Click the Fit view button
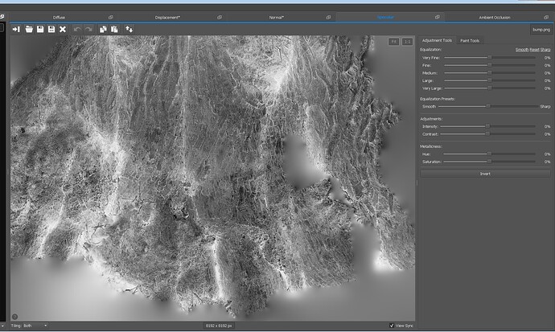This screenshot has height=332, width=555. coord(393,42)
